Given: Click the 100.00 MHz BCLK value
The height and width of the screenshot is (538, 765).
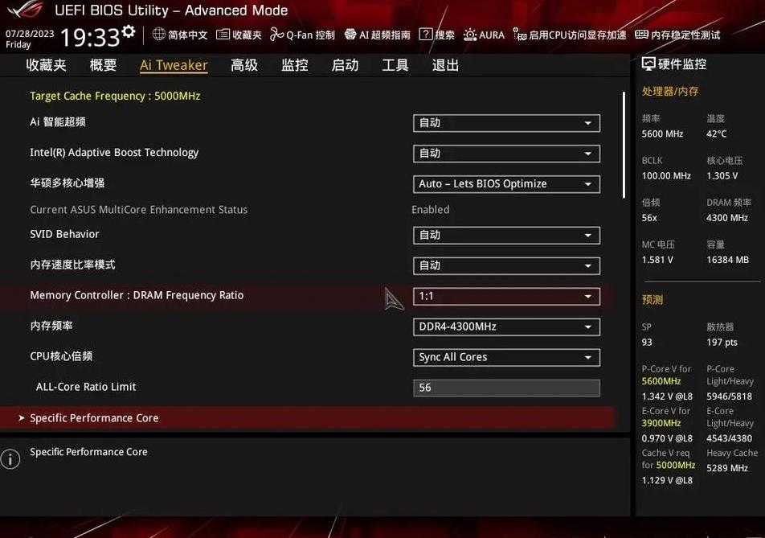Looking at the screenshot, I should tap(666, 176).
